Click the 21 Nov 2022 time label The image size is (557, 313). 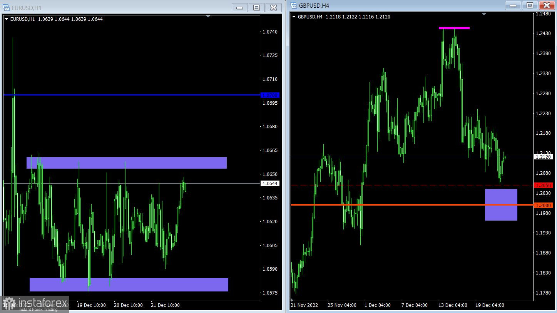coord(304,305)
